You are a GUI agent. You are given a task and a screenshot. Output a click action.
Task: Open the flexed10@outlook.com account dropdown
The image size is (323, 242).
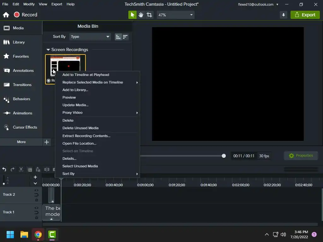pos(258,4)
